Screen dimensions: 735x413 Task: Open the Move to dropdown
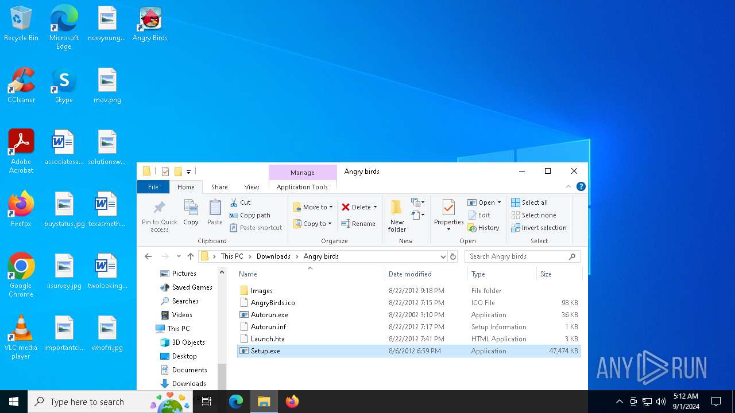click(x=313, y=207)
